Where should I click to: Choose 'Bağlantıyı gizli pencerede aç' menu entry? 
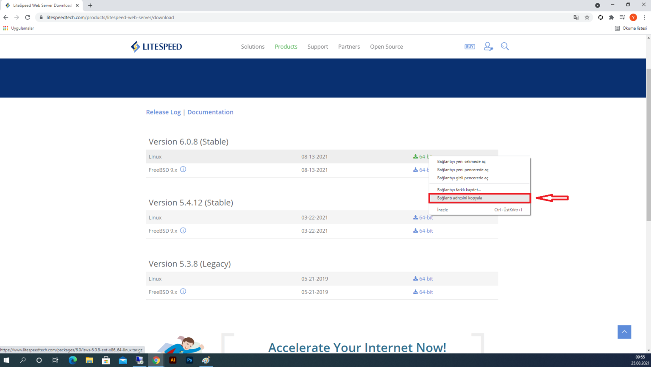479,178
